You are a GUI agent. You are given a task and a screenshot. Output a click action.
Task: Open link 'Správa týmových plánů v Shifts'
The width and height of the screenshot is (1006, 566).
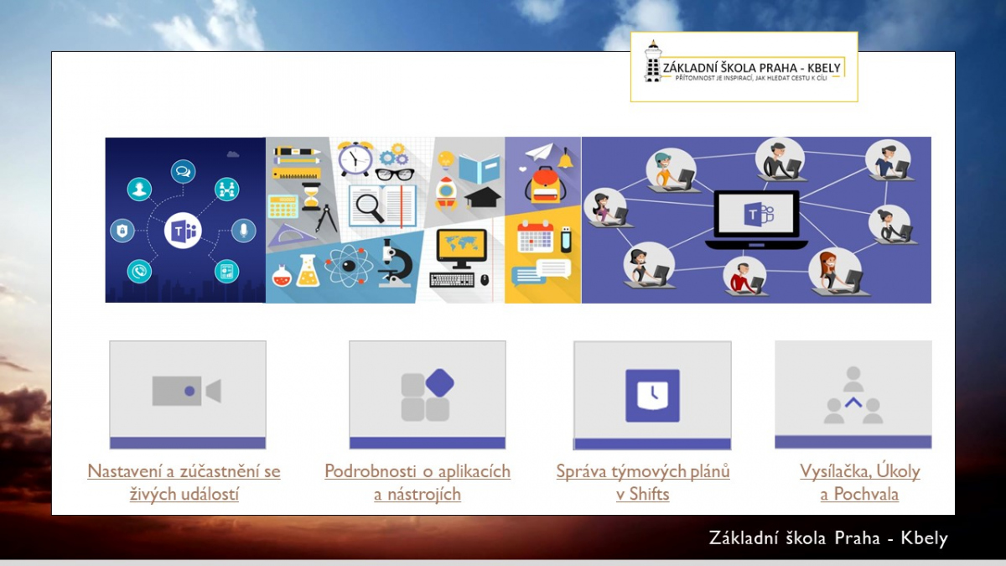pyautogui.click(x=643, y=482)
